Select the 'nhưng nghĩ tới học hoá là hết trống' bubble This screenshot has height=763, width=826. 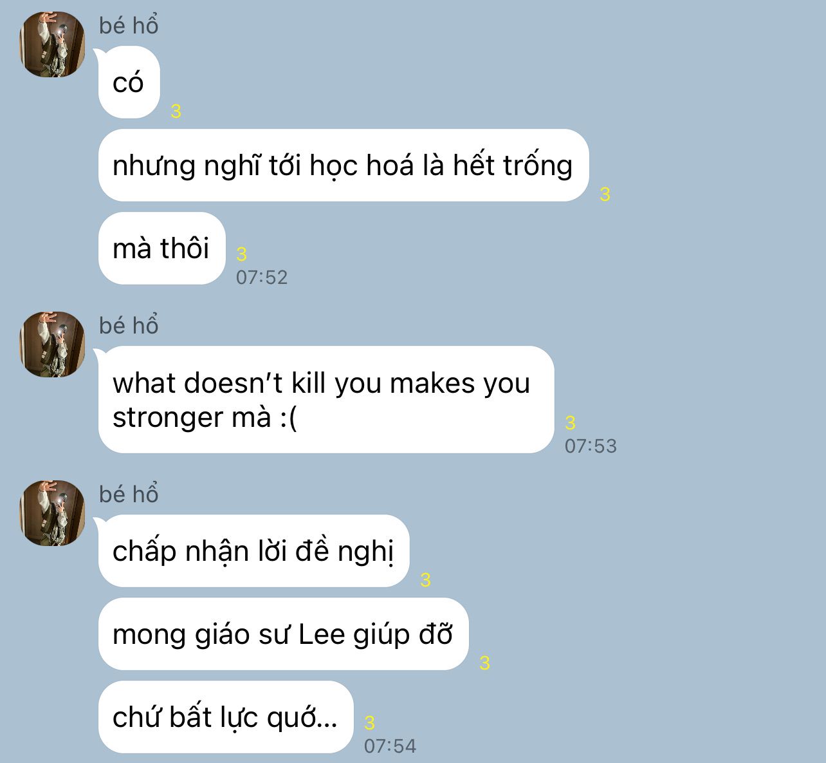[344, 165]
